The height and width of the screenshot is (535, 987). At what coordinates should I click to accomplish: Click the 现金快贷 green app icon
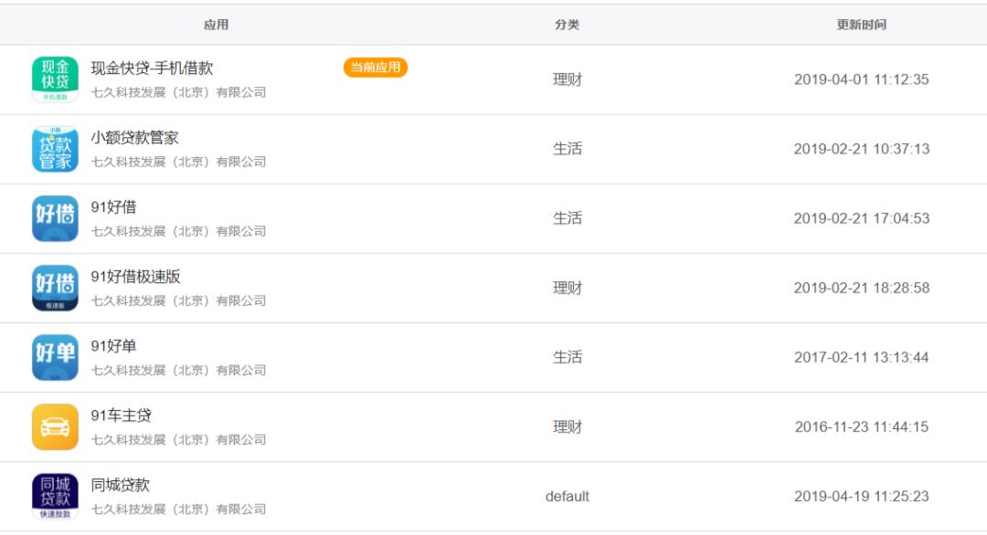(x=55, y=79)
